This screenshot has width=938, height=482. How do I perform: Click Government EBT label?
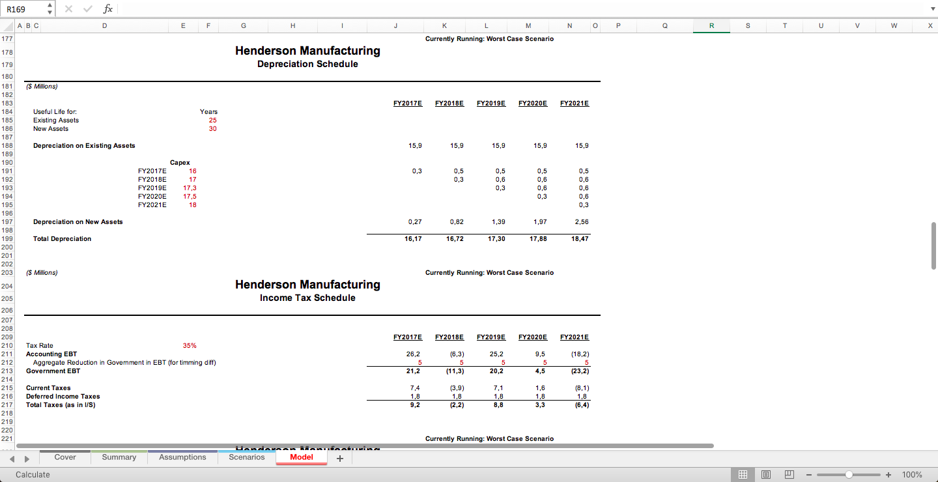click(53, 371)
